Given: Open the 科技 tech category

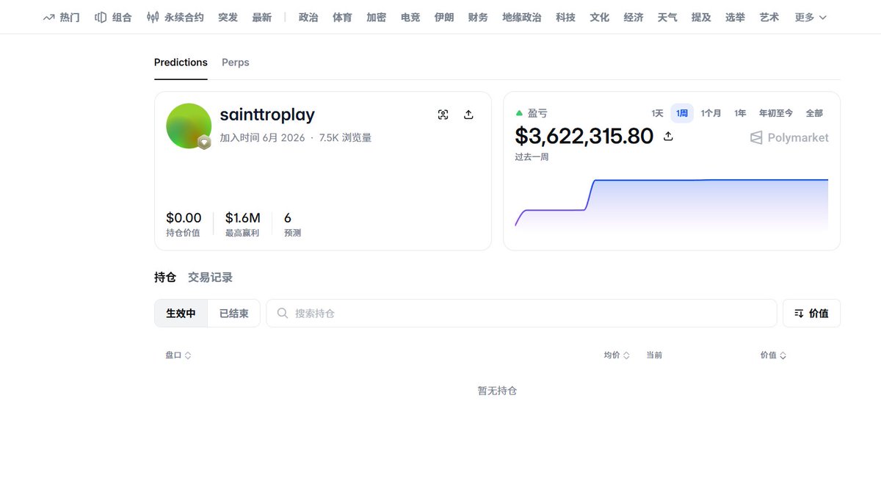Looking at the screenshot, I should coord(566,17).
